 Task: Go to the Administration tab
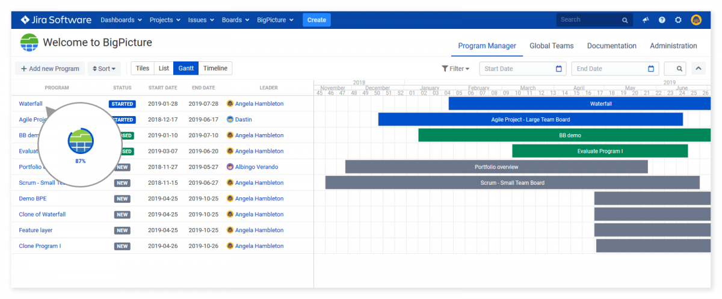tap(673, 46)
